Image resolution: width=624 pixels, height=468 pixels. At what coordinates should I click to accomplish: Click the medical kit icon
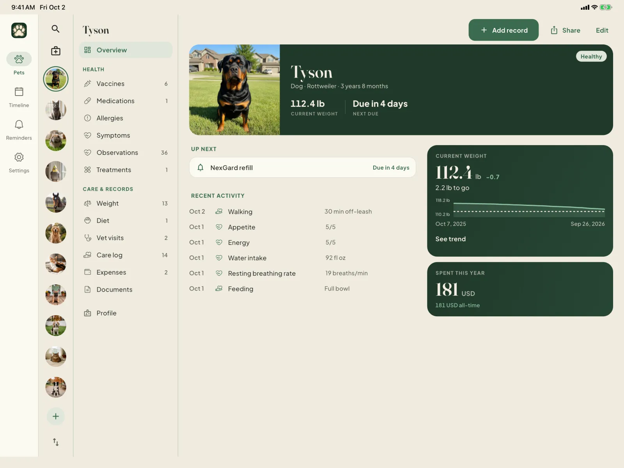[x=56, y=51]
